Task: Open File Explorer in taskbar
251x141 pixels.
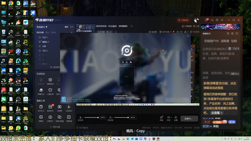Action: [123, 139]
